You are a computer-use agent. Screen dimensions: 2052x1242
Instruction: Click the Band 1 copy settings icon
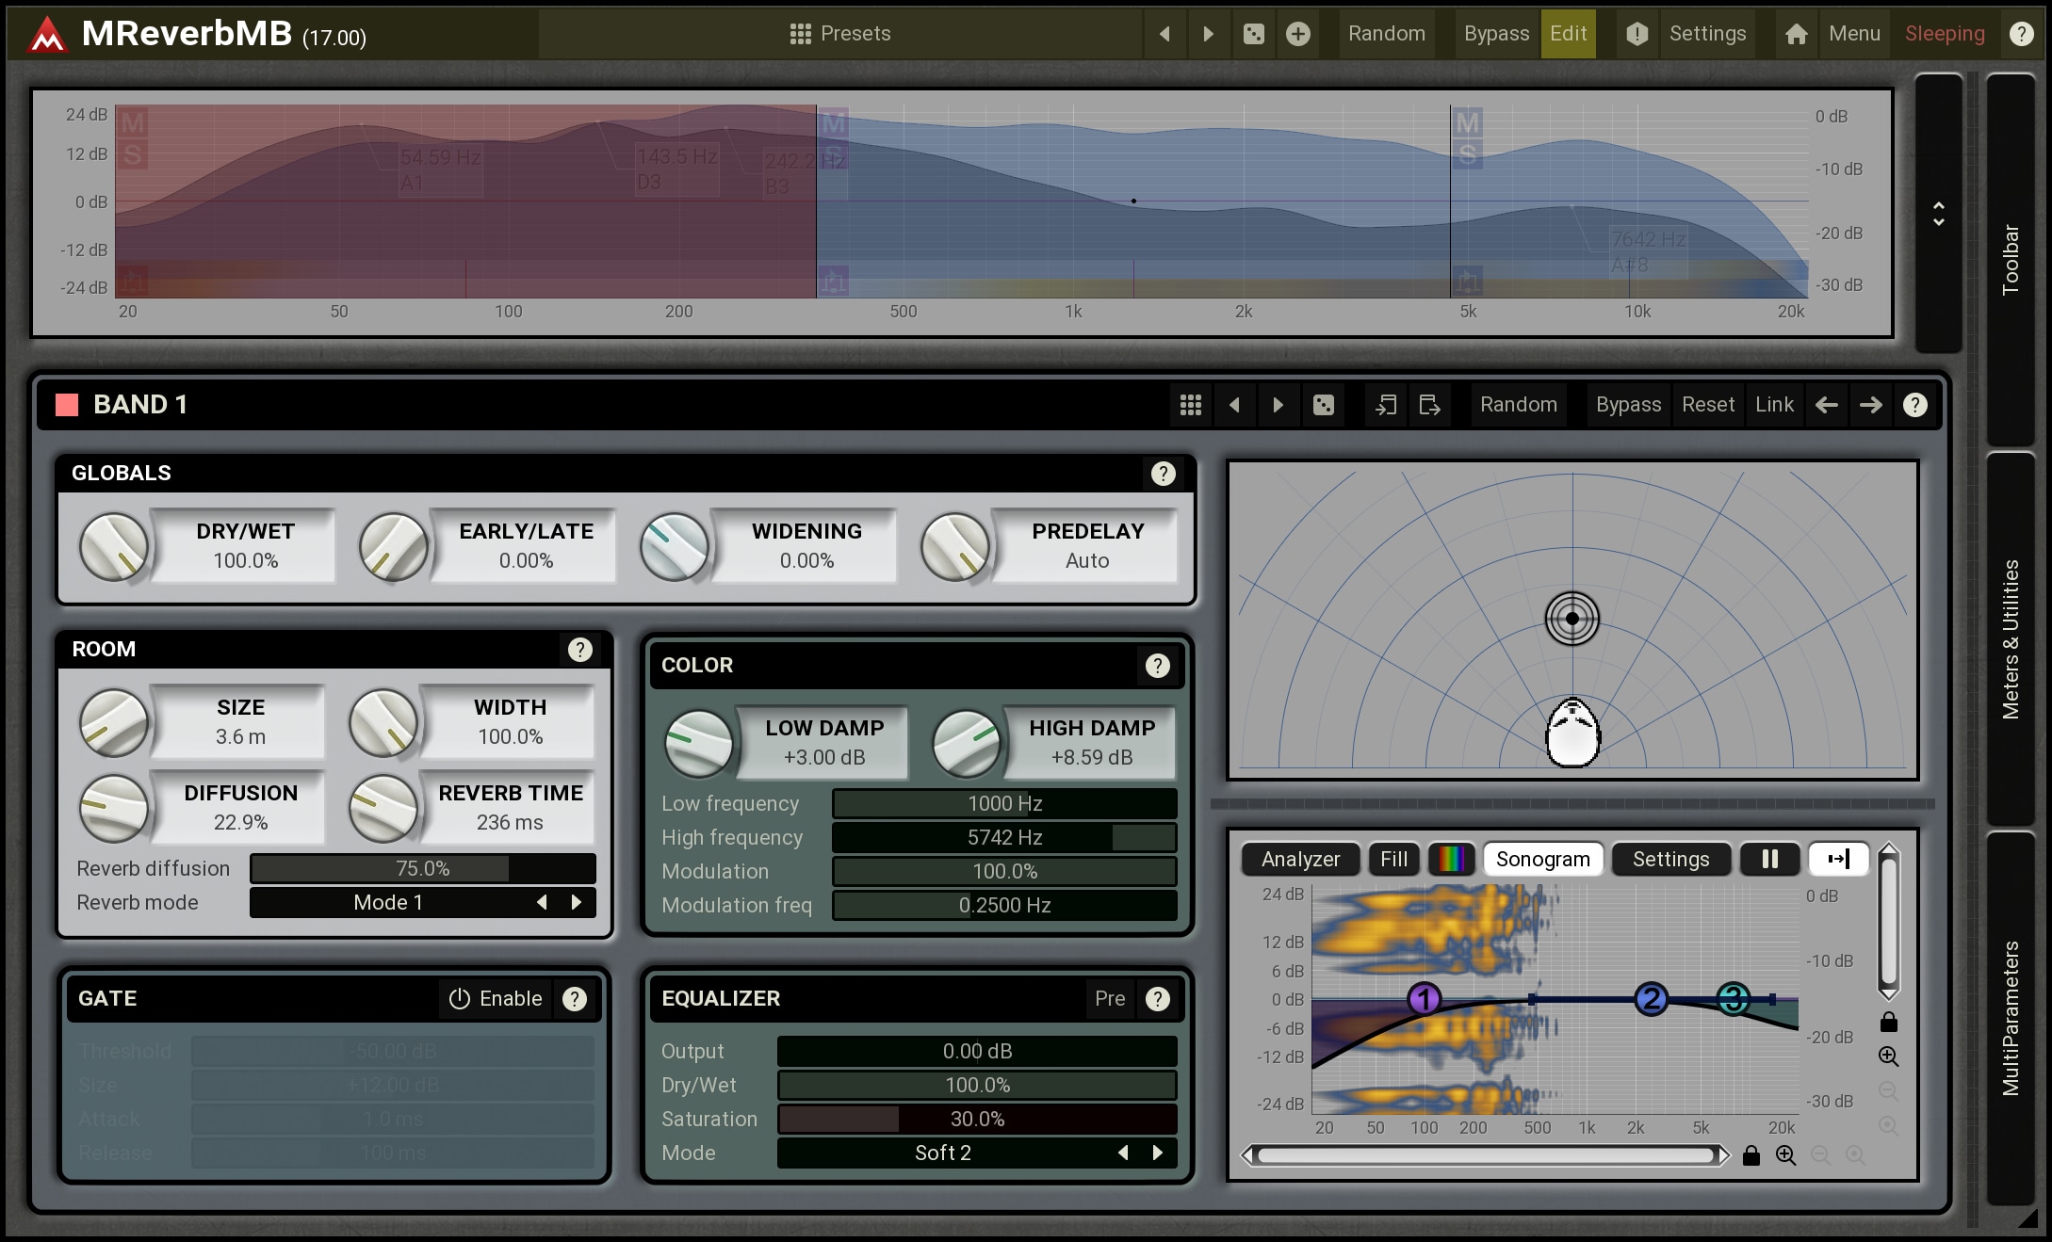[x=1385, y=405]
